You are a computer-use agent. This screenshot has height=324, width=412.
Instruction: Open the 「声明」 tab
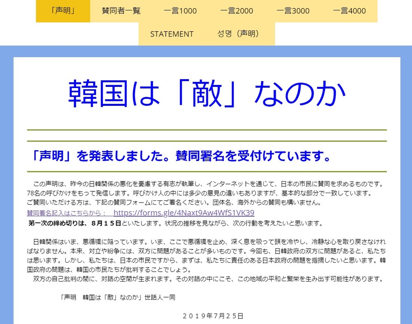pyautogui.click(x=63, y=11)
